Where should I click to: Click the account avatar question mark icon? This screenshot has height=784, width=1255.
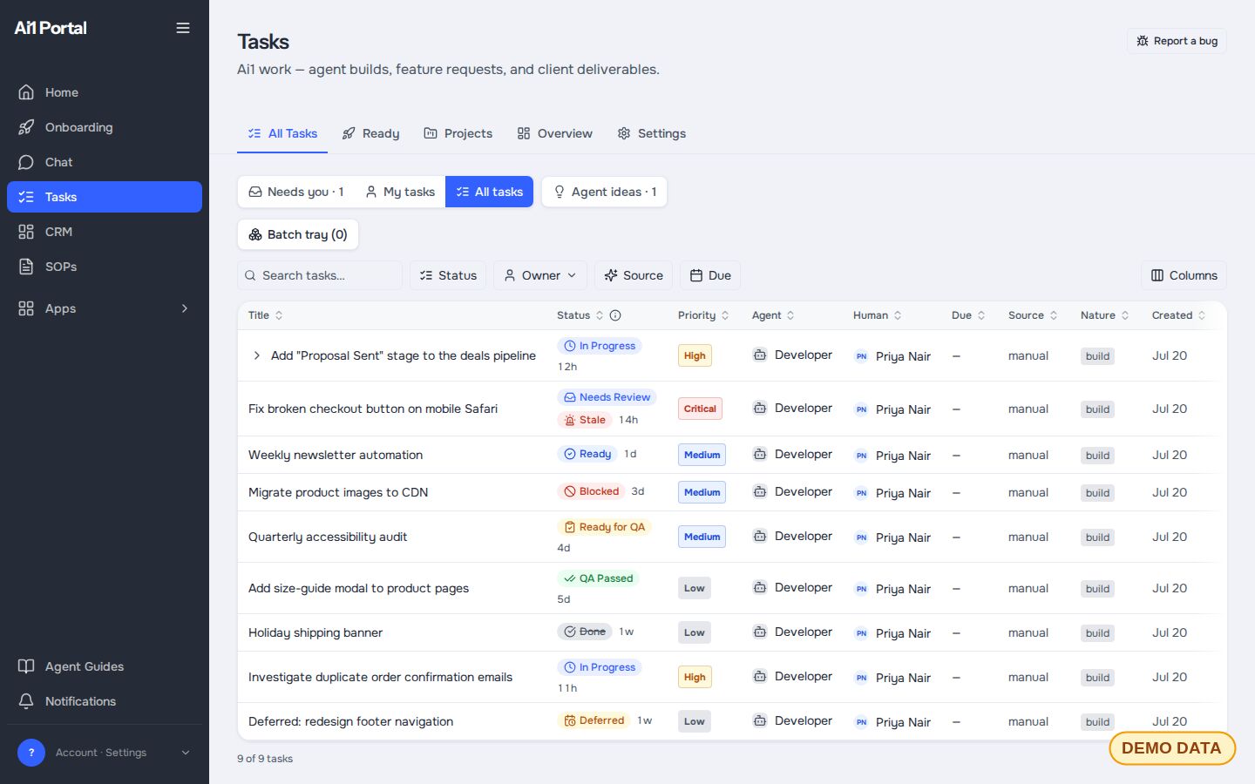point(31,753)
